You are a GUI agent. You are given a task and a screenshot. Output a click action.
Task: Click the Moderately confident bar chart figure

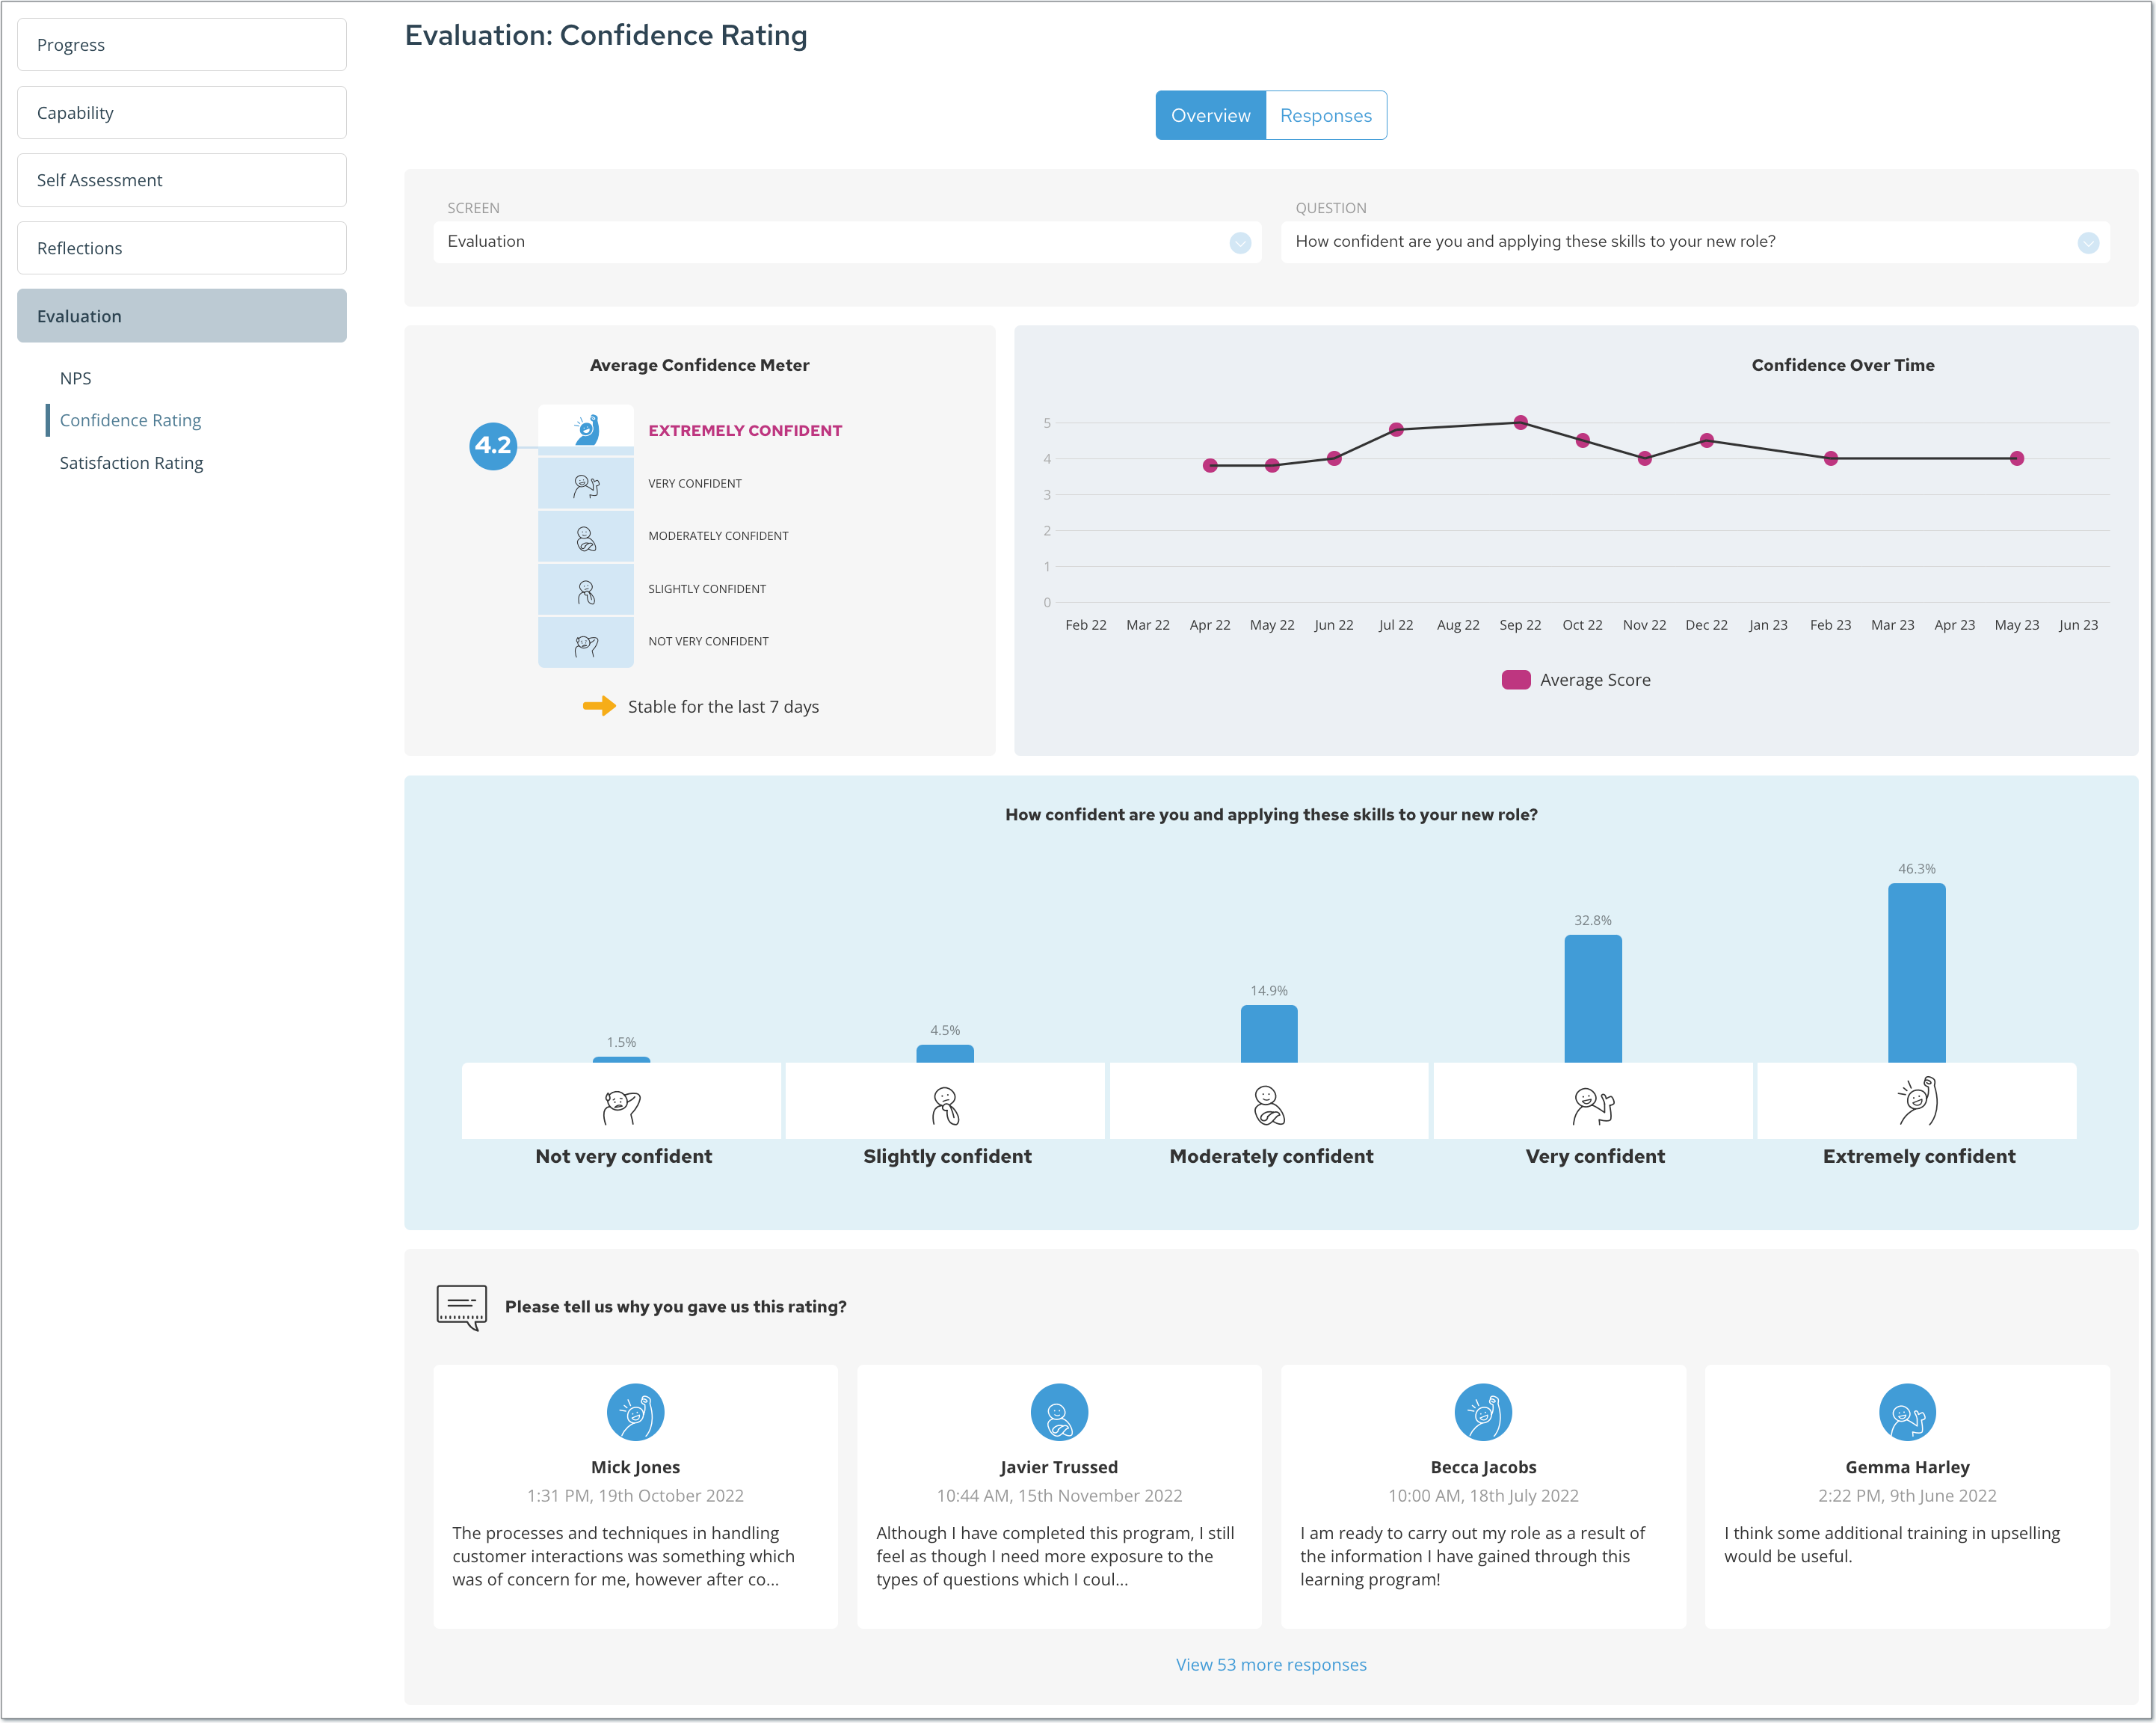[x=1269, y=1105]
